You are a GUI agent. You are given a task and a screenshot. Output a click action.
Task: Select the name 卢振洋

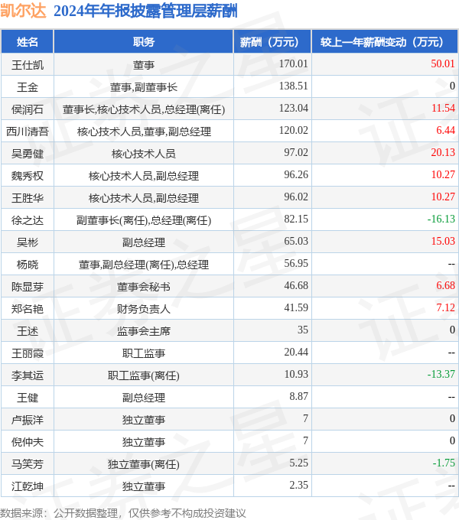28,420
